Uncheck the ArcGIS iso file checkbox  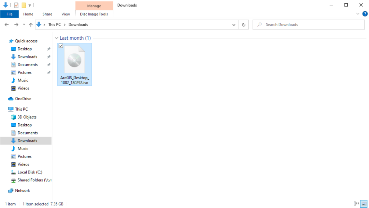[x=61, y=46]
